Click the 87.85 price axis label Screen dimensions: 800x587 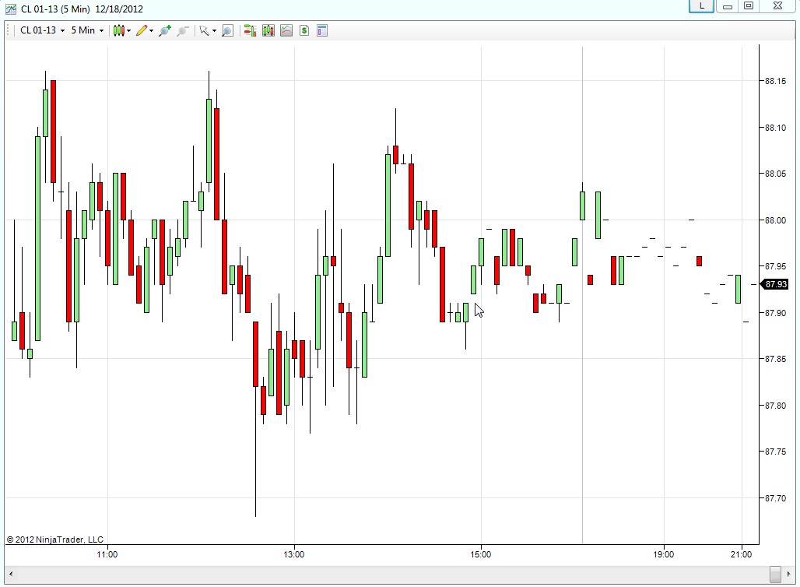point(776,359)
